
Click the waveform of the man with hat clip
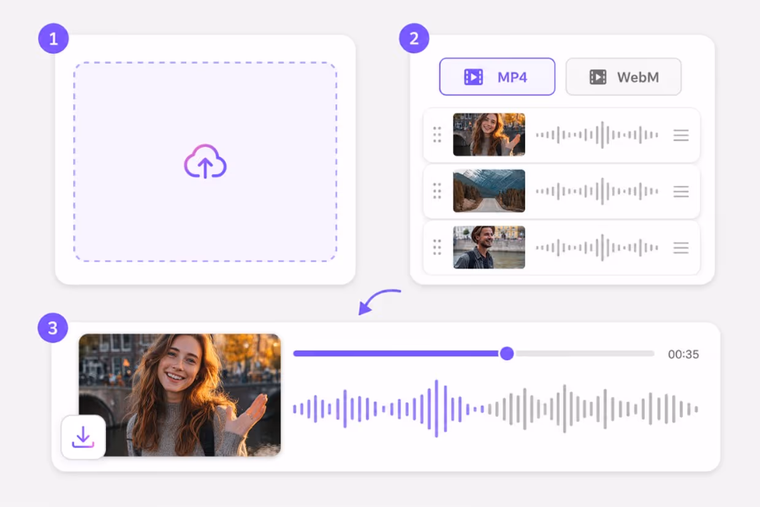pos(598,248)
